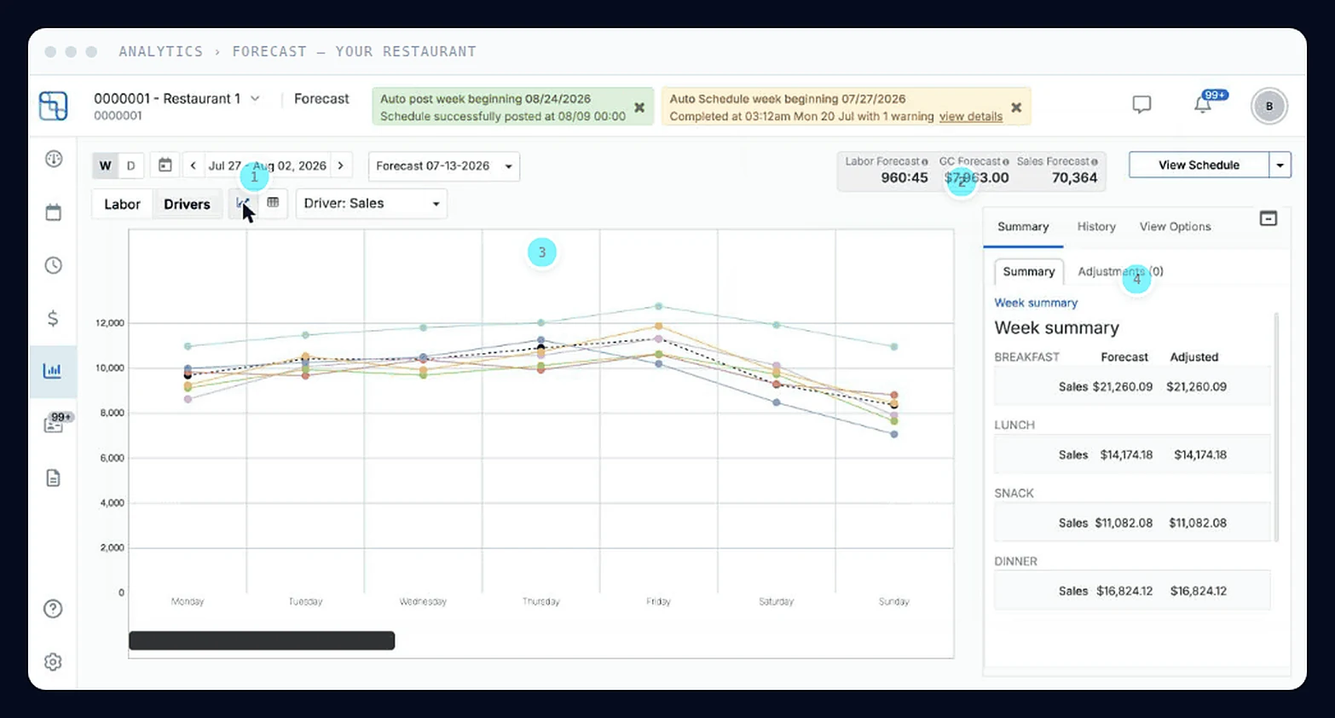
Task: Click the Jul 27 - Aug 02, 2026 date range
Action: point(268,166)
